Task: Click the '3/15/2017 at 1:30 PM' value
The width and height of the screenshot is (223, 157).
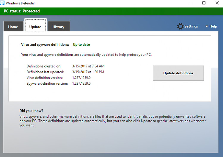Action: pyautogui.click(x=88, y=72)
